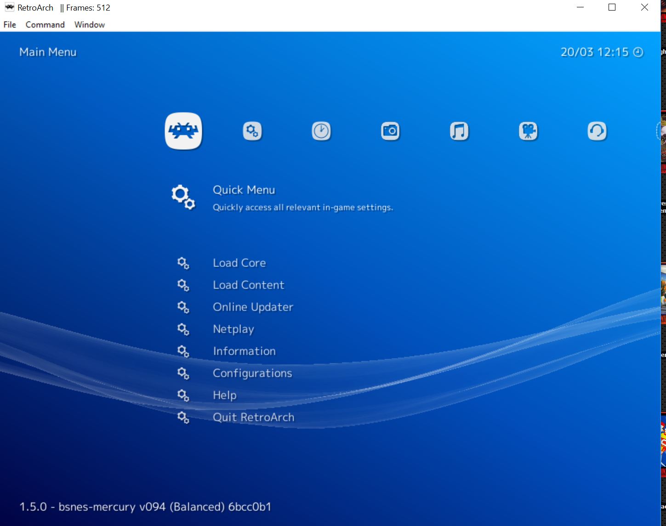Screen dimensions: 666x526
Task: Click the gear icon beside Help
Action: (183, 396)
